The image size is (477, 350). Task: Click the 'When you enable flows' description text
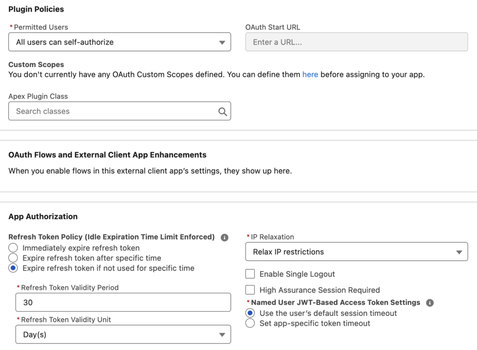pyautogui.click(x=150, y=171)
